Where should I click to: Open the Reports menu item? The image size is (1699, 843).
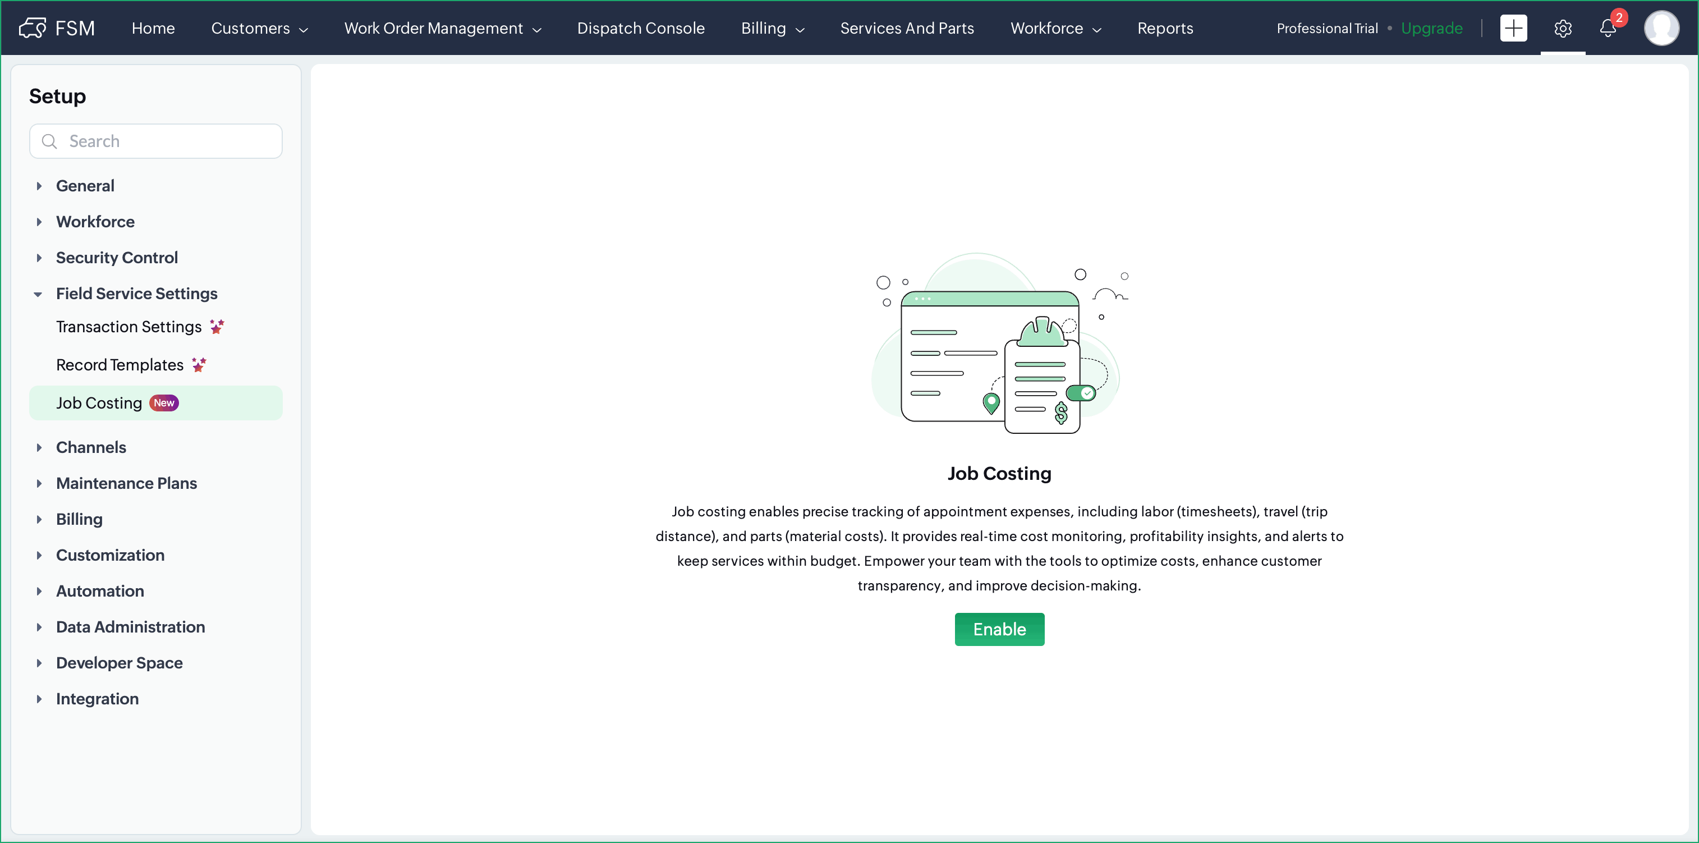(x=1165, y=29)
